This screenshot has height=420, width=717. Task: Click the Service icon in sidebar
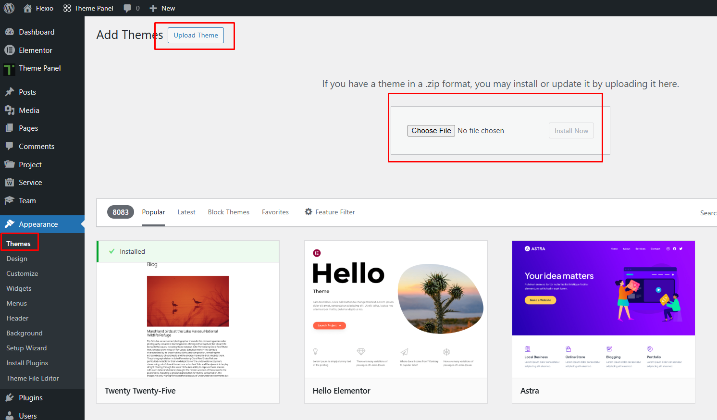pos(10,183)
